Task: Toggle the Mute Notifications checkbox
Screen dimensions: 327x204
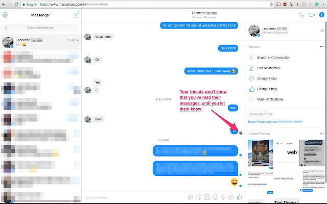Action: pos(251,99)
